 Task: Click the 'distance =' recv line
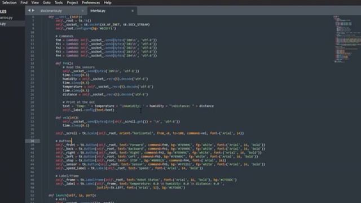click(105, 94)
